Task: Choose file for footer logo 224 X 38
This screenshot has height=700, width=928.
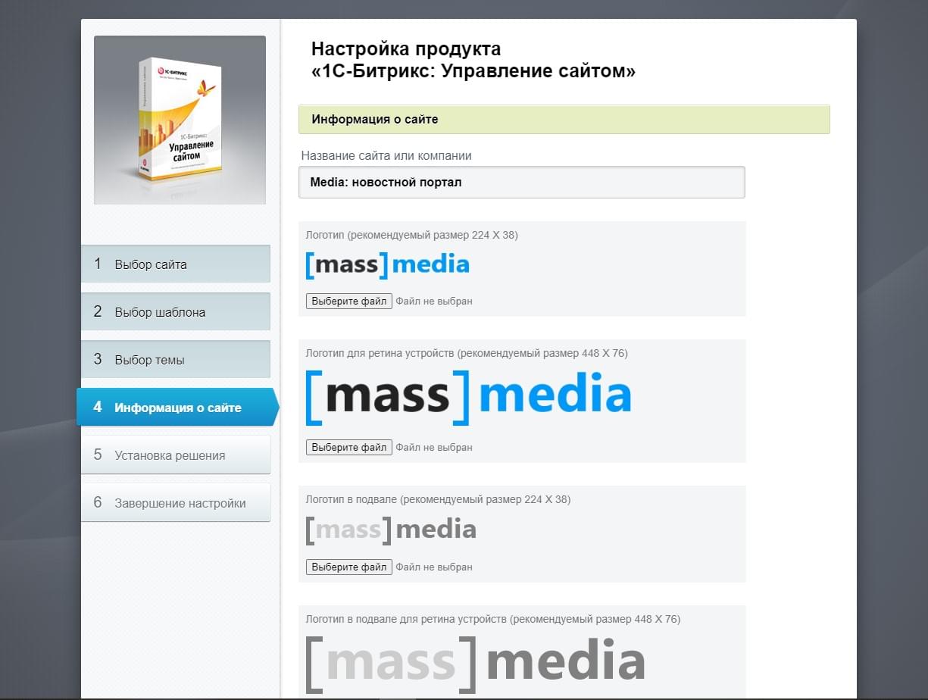Action: 349,567
